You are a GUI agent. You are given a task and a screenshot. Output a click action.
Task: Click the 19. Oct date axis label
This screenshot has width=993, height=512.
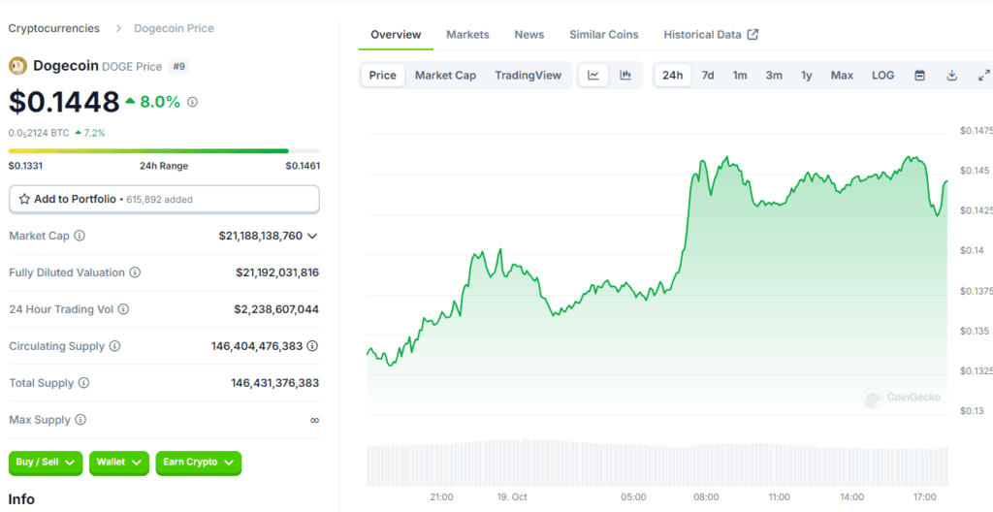[x=511, y=496]
